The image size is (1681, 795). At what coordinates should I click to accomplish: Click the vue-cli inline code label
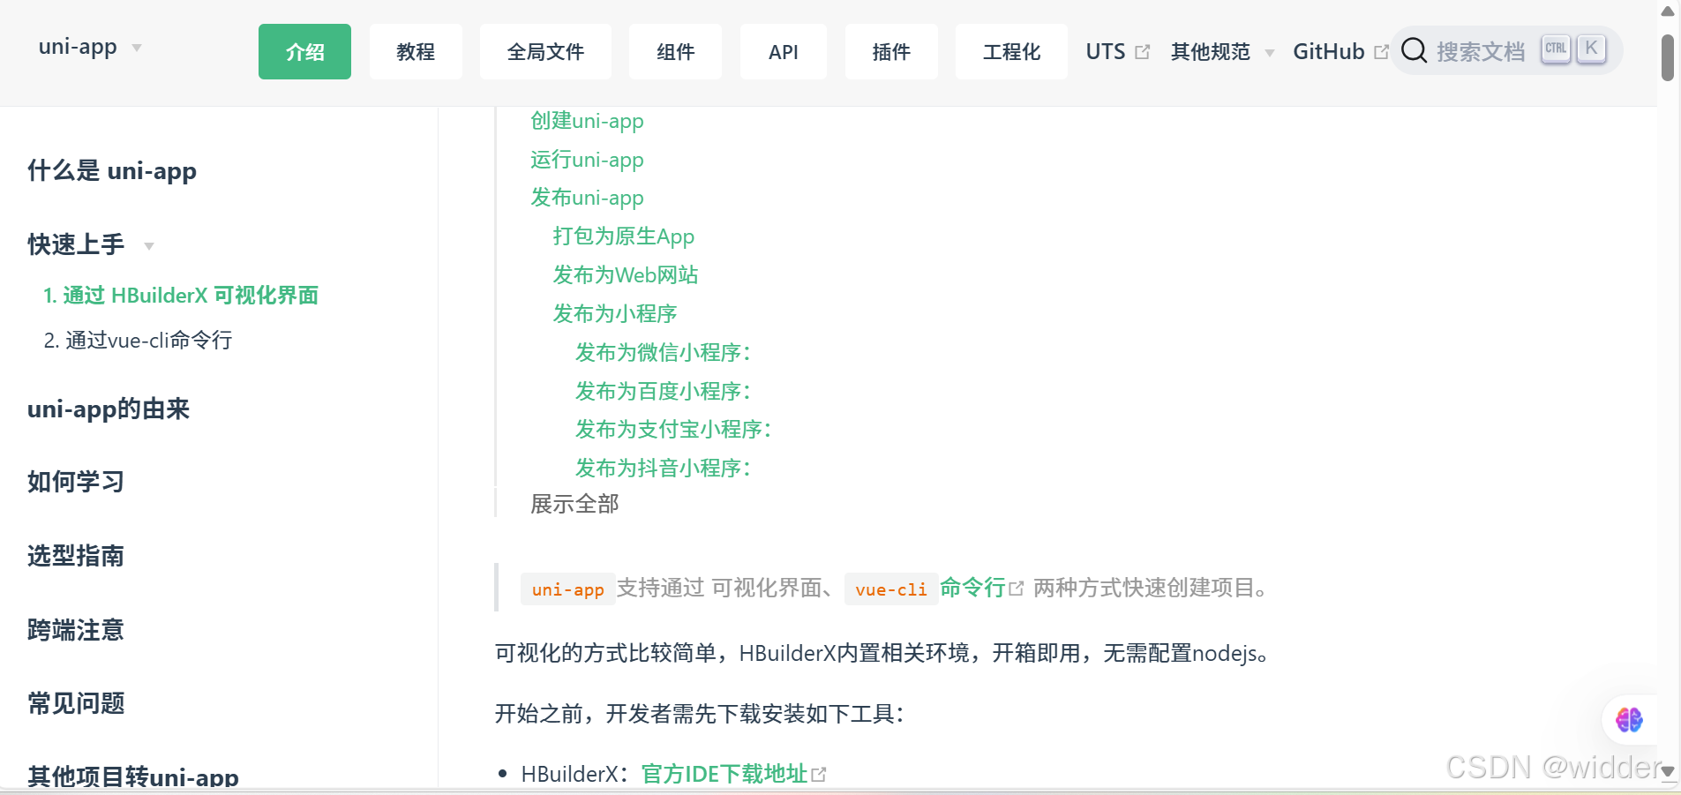(x=890, y=589)
